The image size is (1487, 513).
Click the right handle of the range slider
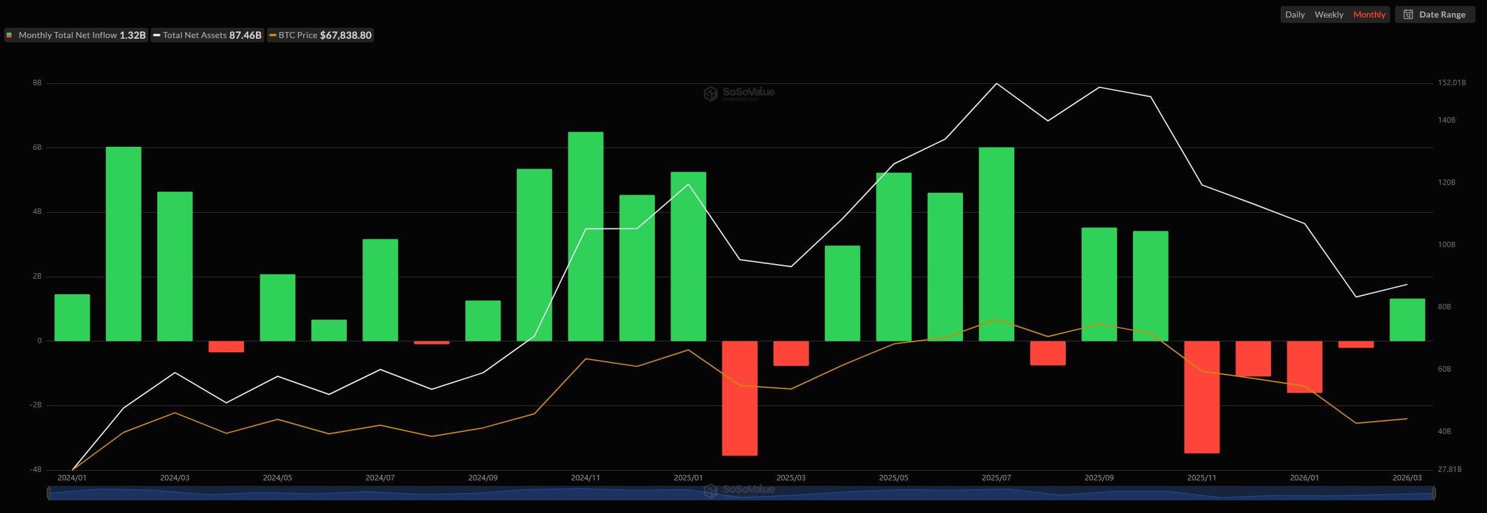(x=1433, y=493)
